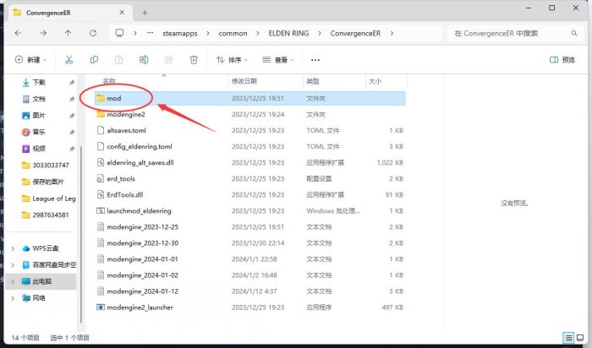Select the 保存的图片 folder in sidebar

41,182
